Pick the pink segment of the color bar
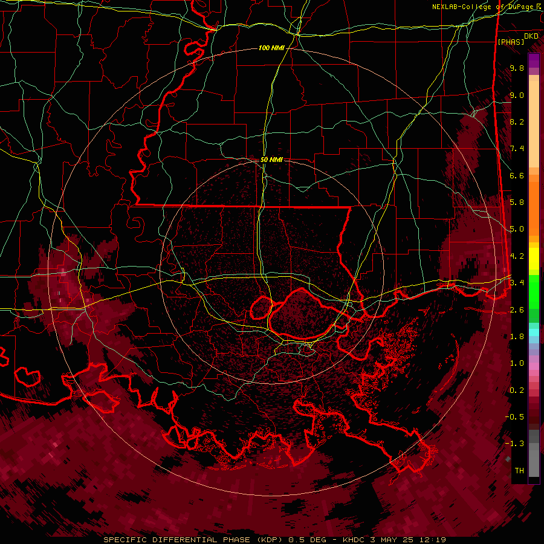The image size is (544, 544). pos(534,366)
